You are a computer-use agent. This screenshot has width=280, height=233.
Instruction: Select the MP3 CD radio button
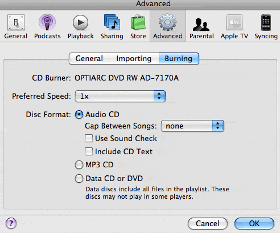point(79,165)
